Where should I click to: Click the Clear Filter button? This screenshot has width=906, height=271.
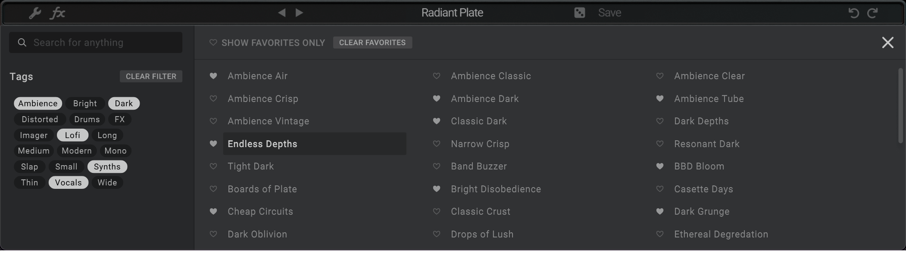[151, 77]
